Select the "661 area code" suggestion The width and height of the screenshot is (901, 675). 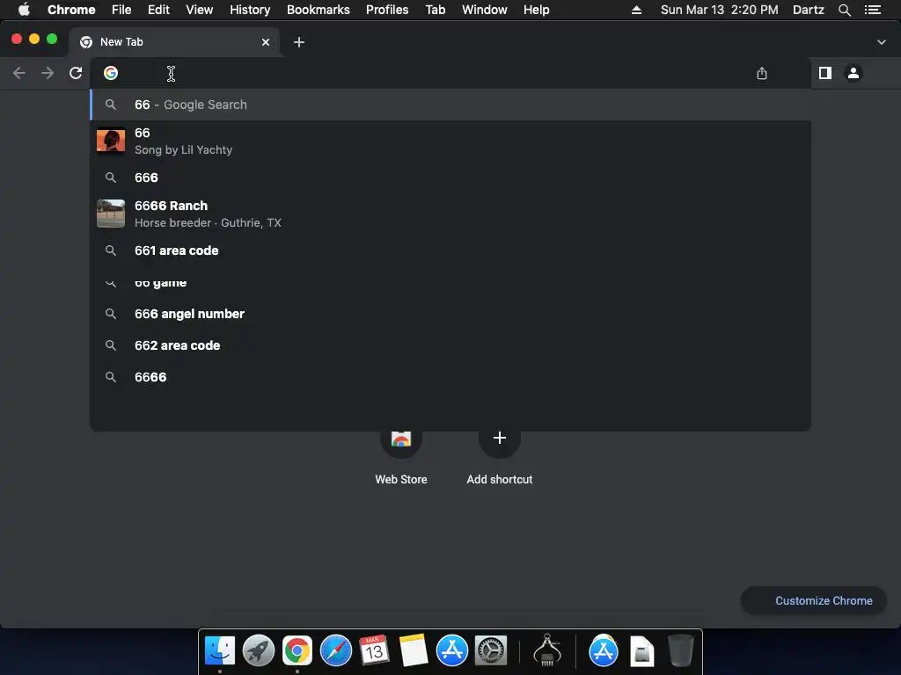click(x=450, y=250)
